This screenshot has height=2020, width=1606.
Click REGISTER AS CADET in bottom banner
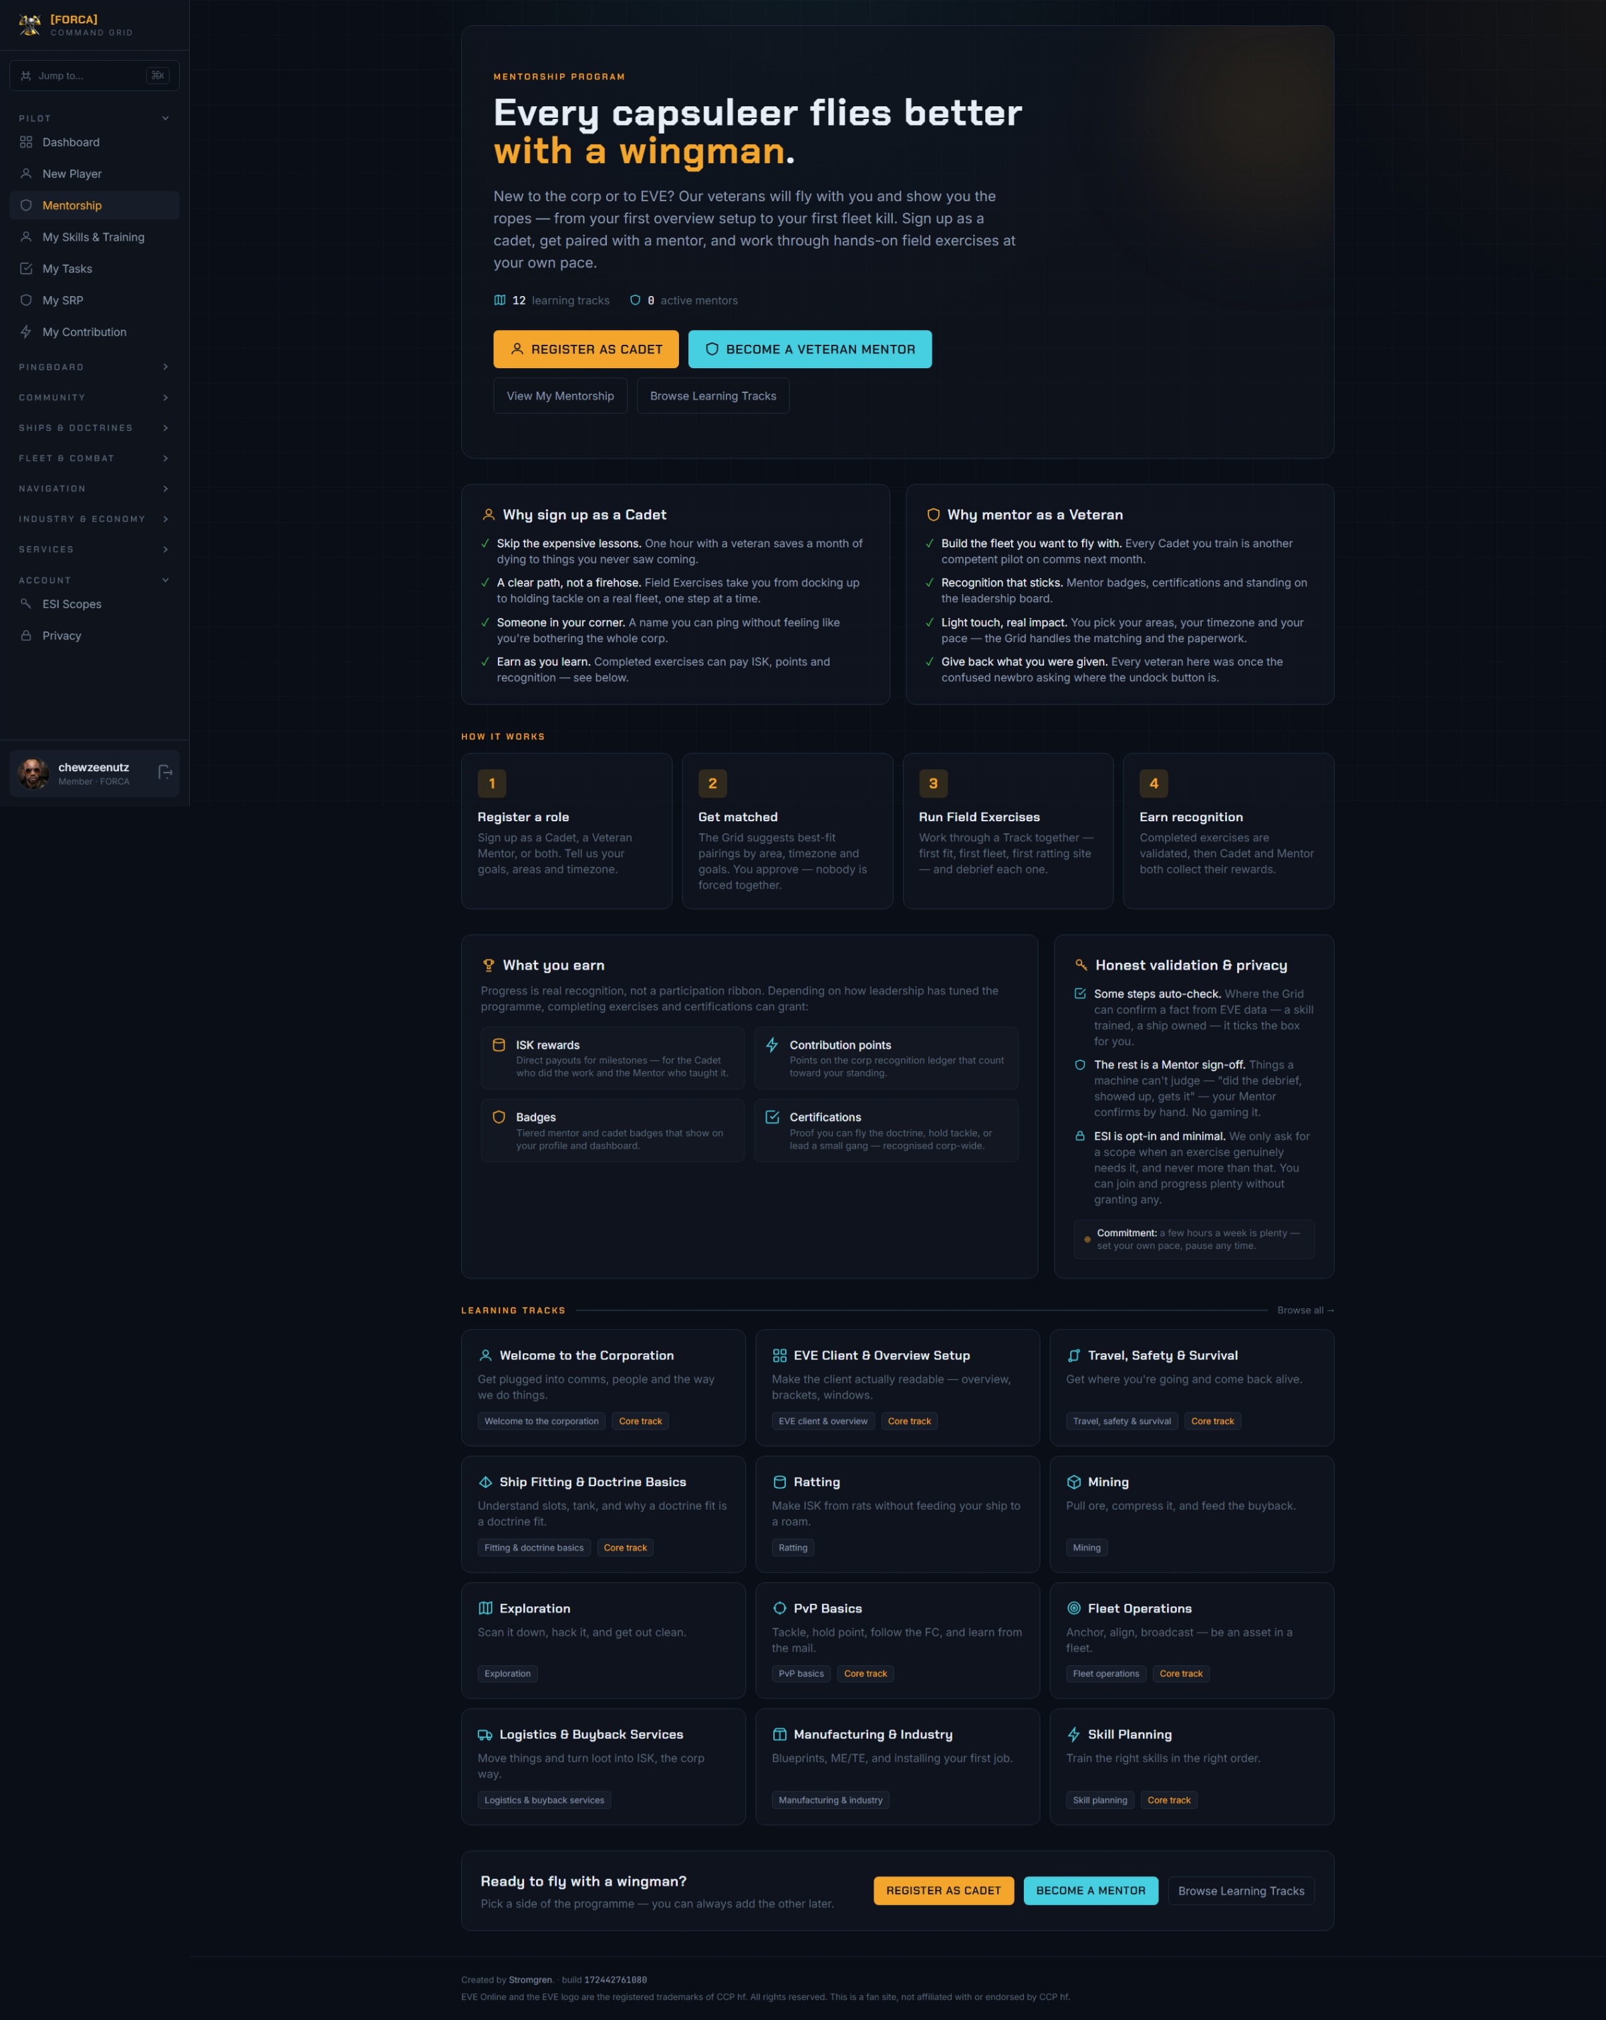click(944, 1891)
